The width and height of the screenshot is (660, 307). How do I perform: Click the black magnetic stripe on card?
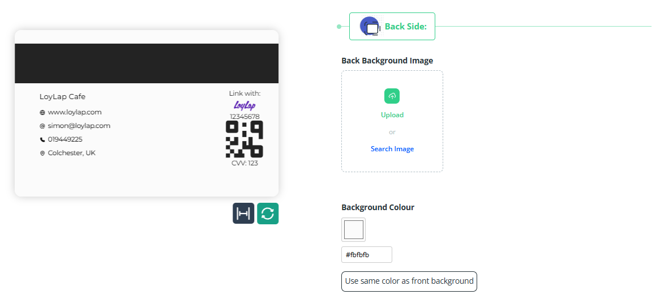click(147, 63)
